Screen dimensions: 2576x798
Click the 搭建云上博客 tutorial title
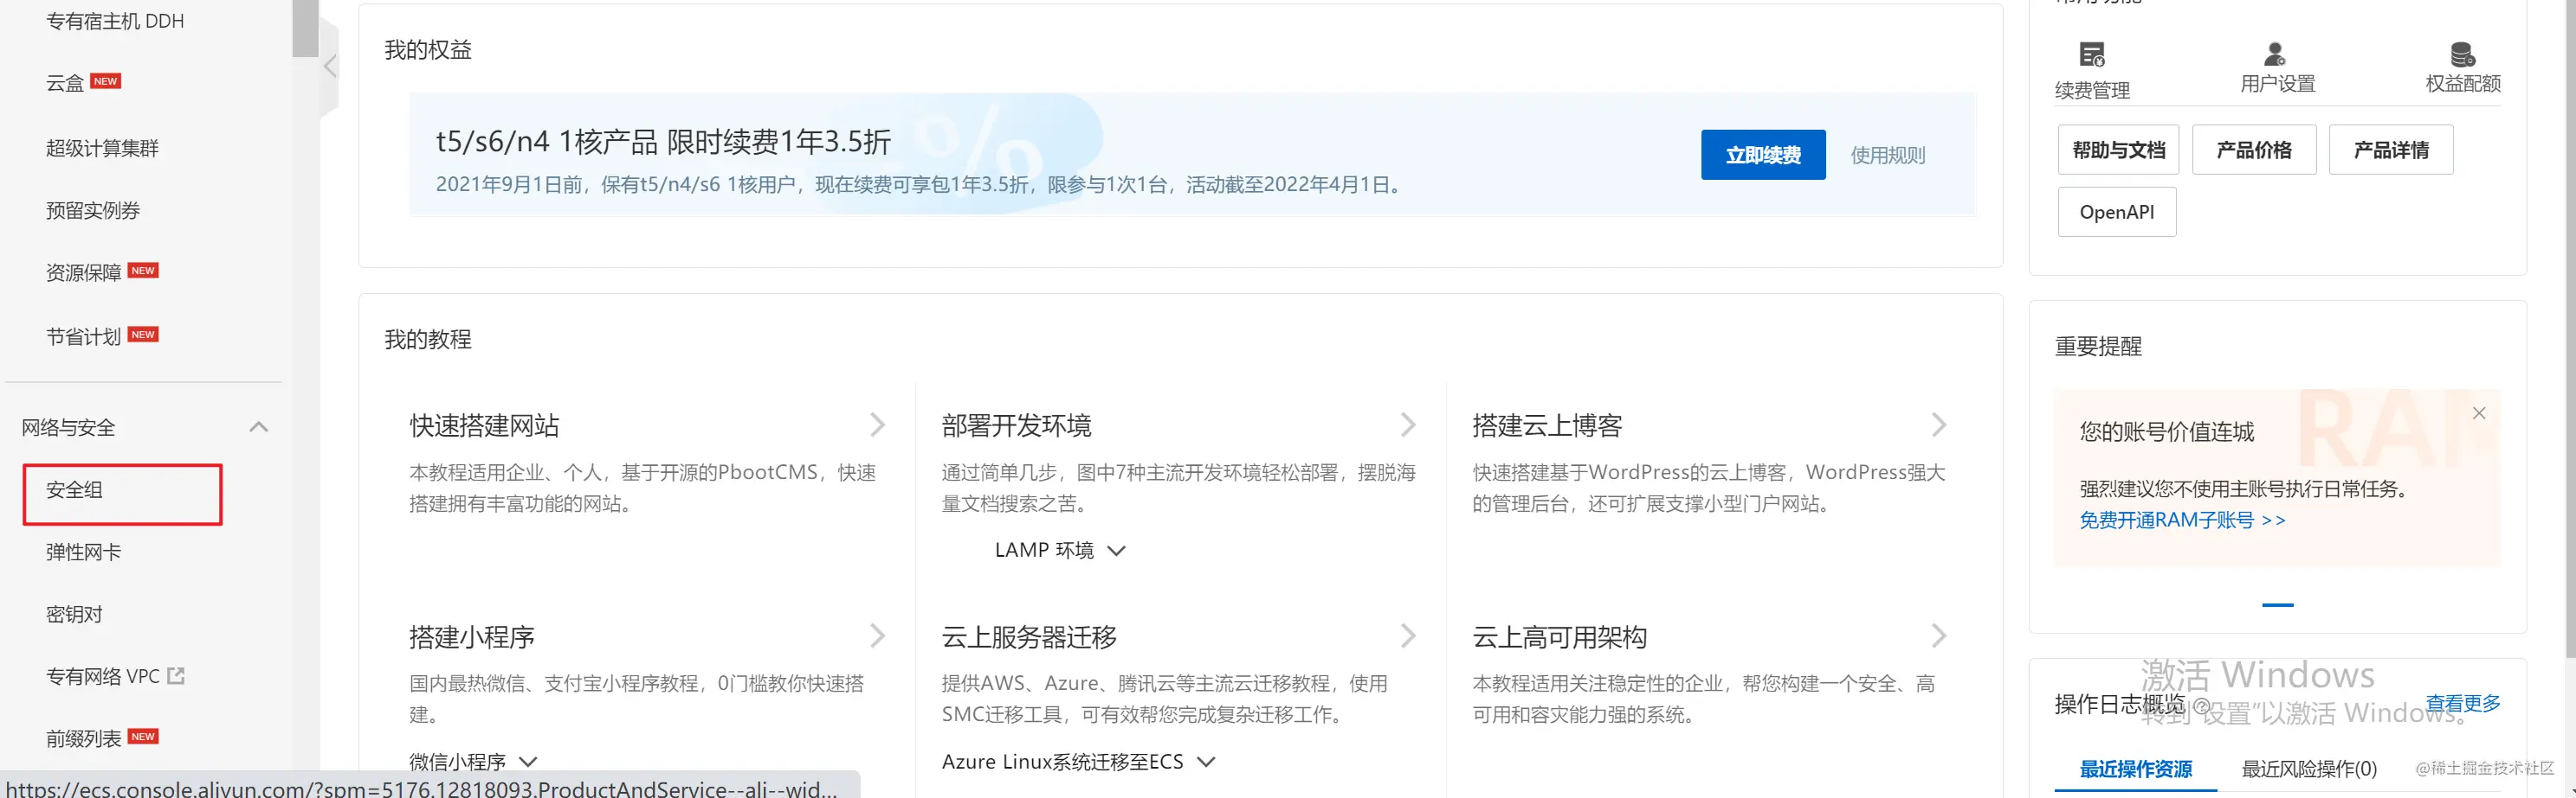click(x=1547, y=425)
